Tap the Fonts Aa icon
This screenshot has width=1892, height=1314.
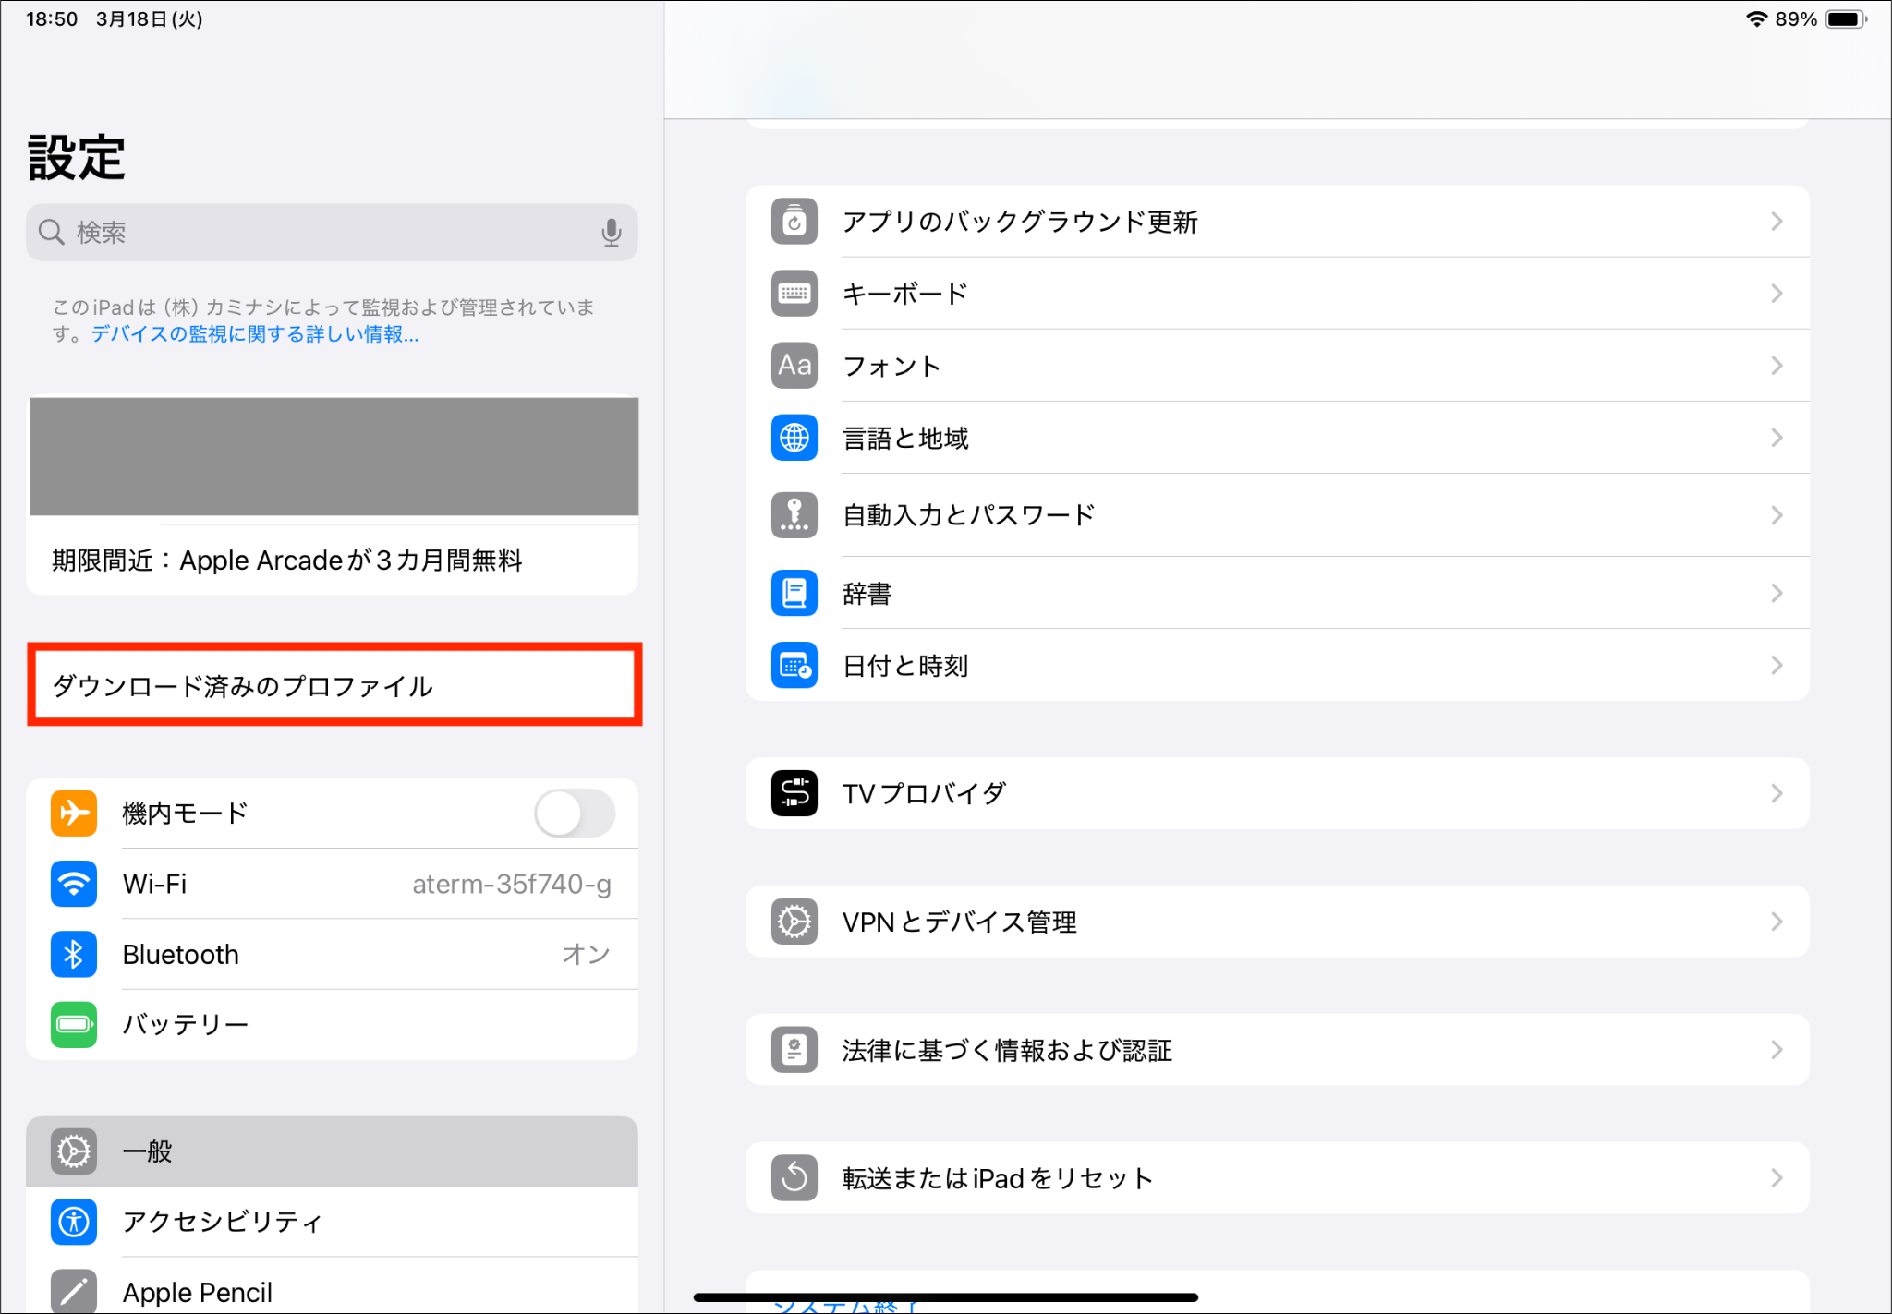point(794,366)
